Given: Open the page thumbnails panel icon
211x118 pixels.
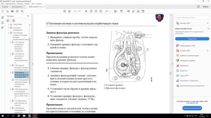Looking at the screenshot, I should (2, 17).
